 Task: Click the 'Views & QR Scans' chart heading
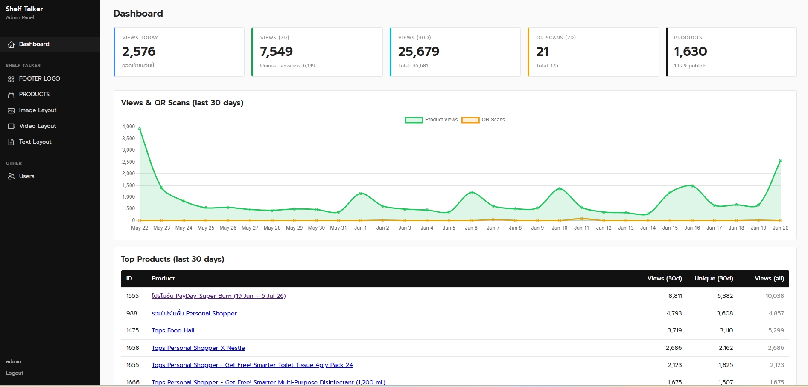182,103
